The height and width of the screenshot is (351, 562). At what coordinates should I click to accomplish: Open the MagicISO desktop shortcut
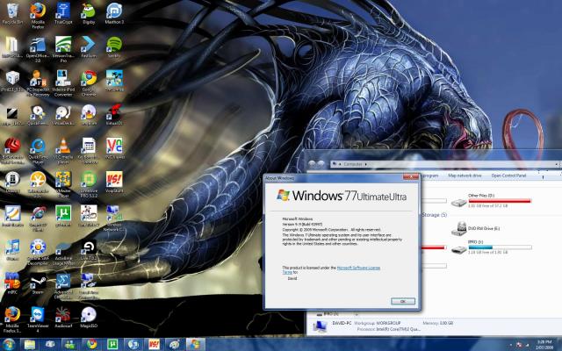[89, 318]
